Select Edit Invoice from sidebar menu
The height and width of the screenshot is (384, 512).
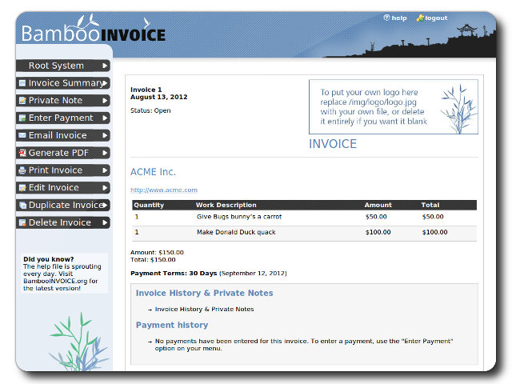point(54,188)
